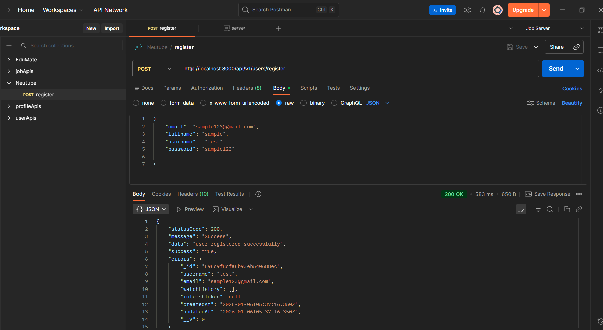Add a new request tab with plus
Image resolution: width=603 pixels, height=330 pixels.
(x=278, y=28)
